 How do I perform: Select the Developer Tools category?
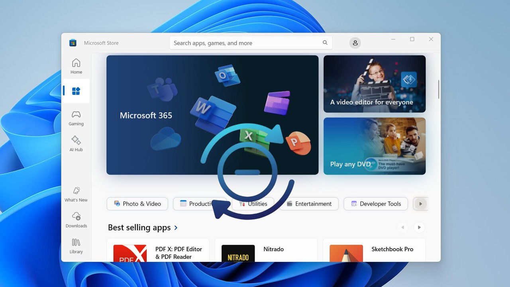[x=375, y=204]
